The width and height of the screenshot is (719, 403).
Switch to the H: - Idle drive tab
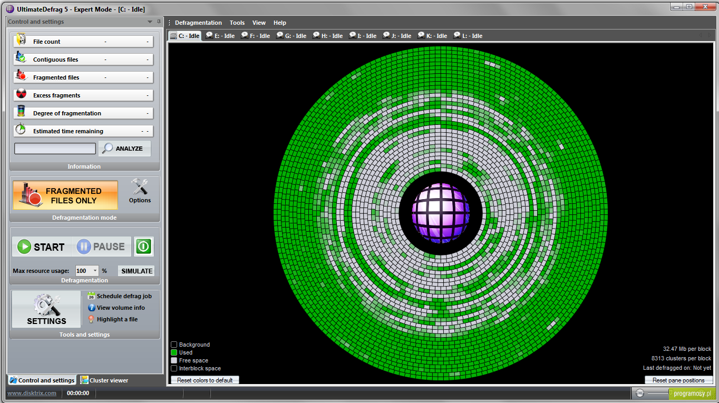(x=327, y=36)
